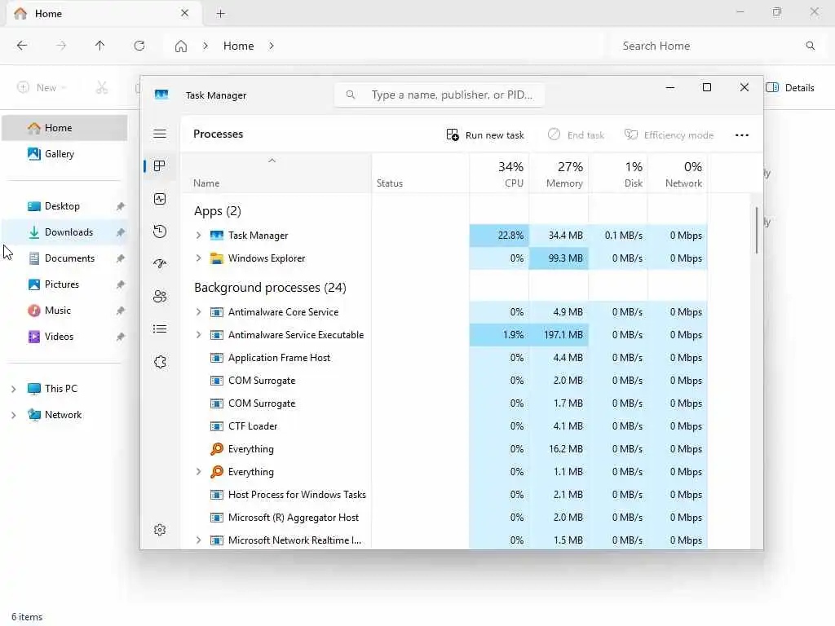835x626 pixels.
Task: Open the Users page icon
Action: (160, 297)
